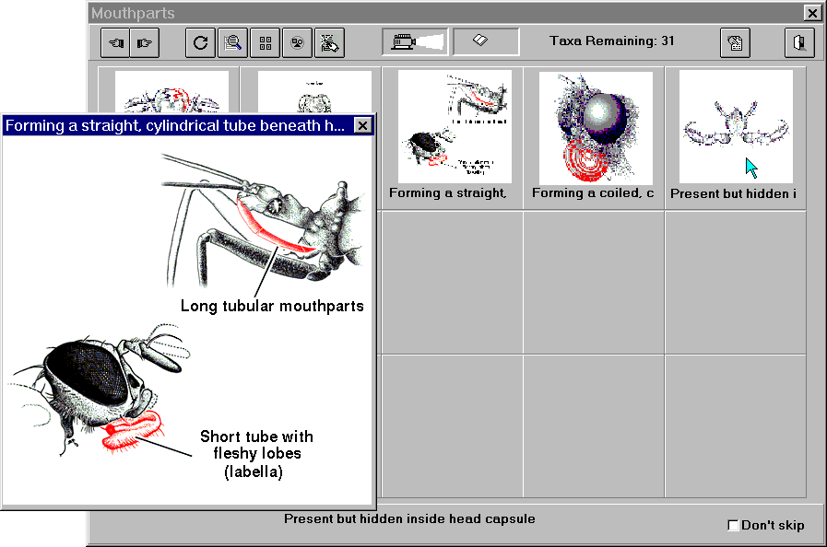Click the 'Forming a straight' caption label
This screenshot has width=827, height=547.
click(448, 193)
